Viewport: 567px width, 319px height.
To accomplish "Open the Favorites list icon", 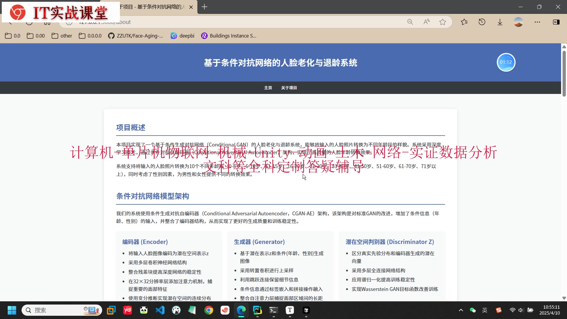I will coord(464,22).
